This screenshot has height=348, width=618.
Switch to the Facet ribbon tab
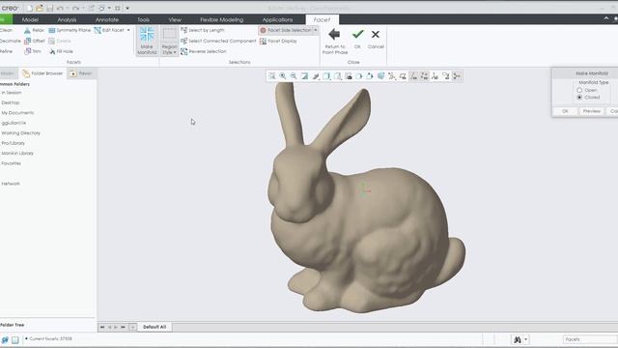[322, 19]
